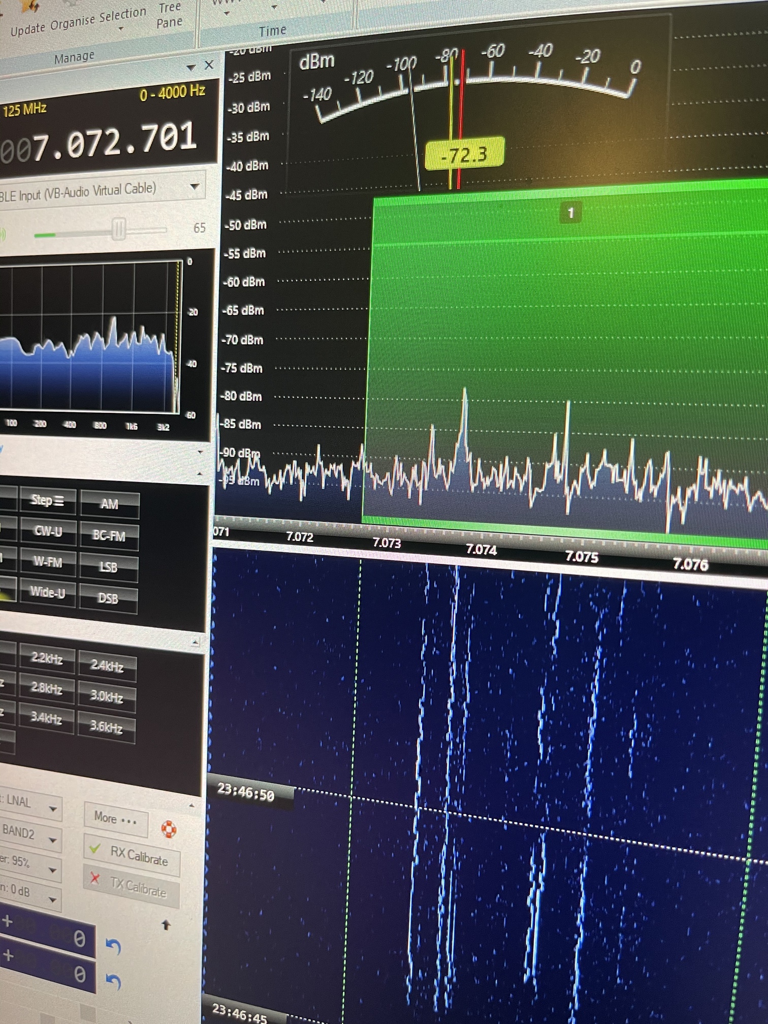
Task: Choose the 3.4kHz filter bandwidth
Action: coord(46,717)
